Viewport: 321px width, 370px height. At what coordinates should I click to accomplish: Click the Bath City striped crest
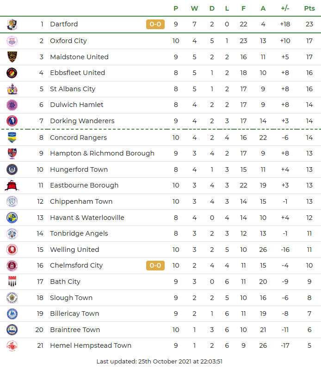pyautogui.click(x=12, y=282)
